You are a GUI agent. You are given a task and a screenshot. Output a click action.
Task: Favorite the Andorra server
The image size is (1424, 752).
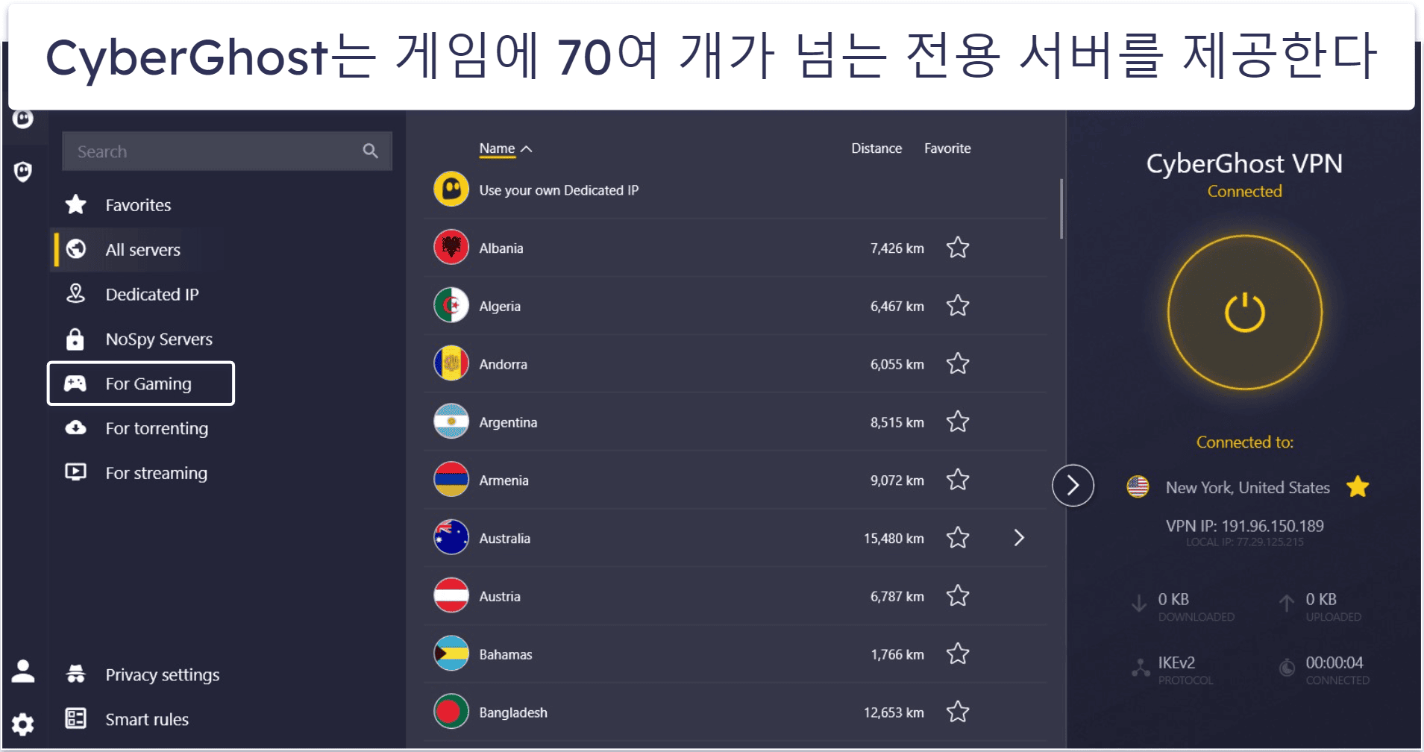point(958,364)
